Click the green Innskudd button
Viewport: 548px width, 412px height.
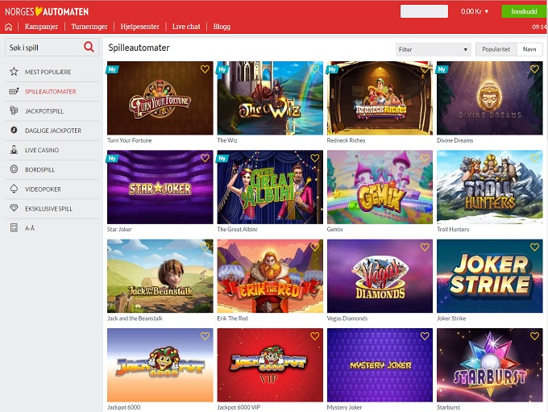pos(523,11)
